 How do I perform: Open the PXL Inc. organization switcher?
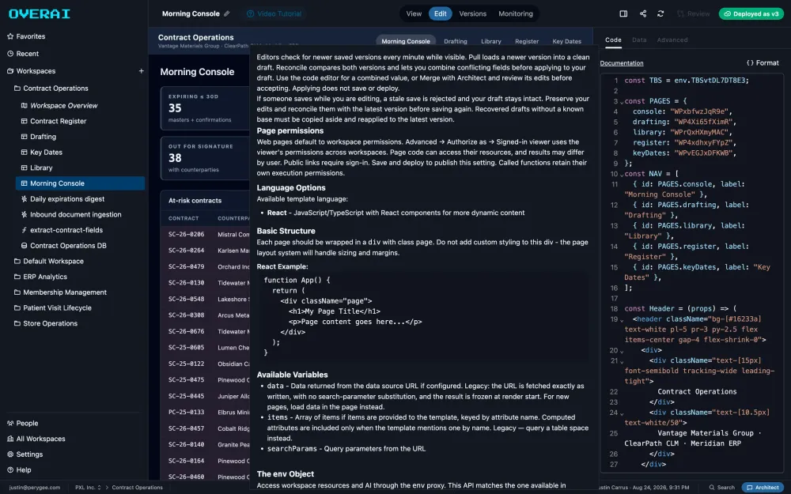[88, 488]
